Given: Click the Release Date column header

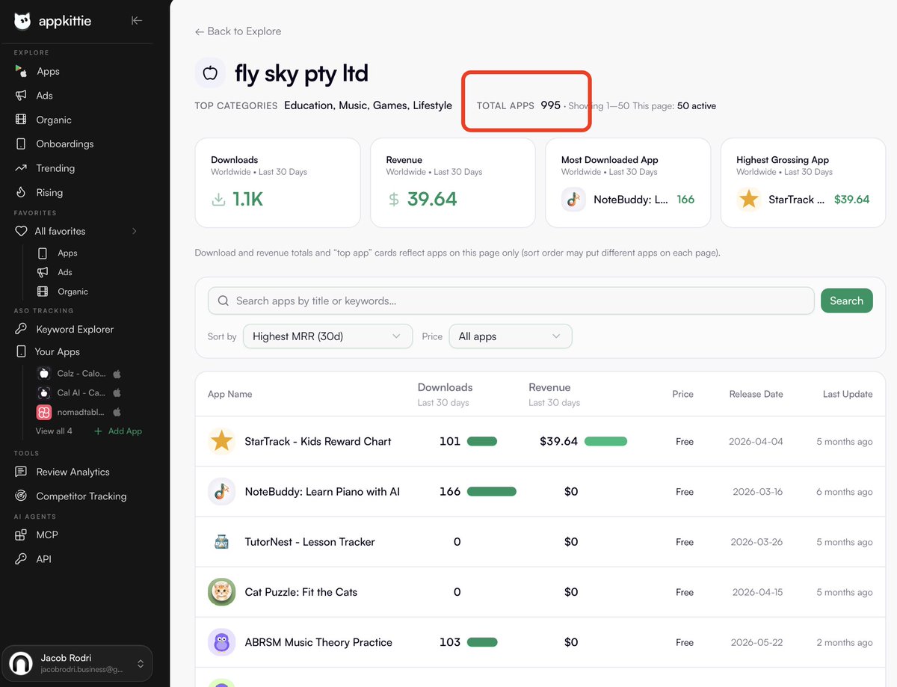Looking at the screenshot, I should [x=756, y=394].
